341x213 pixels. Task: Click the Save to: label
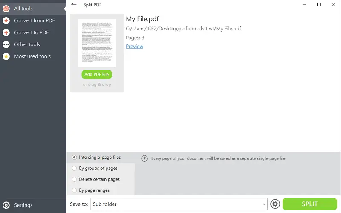pos(79,204)
